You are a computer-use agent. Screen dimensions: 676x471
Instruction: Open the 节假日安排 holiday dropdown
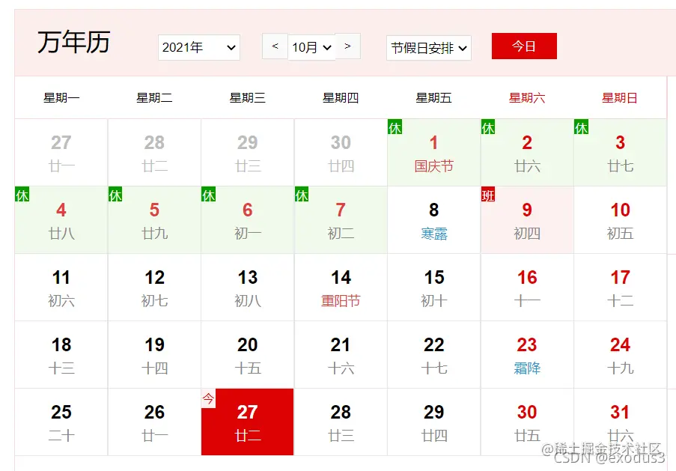point(428,46)
